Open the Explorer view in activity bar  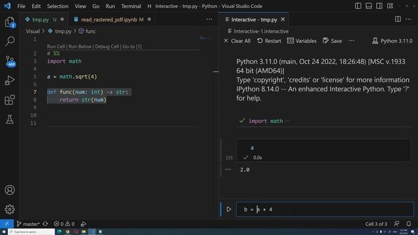10,22
